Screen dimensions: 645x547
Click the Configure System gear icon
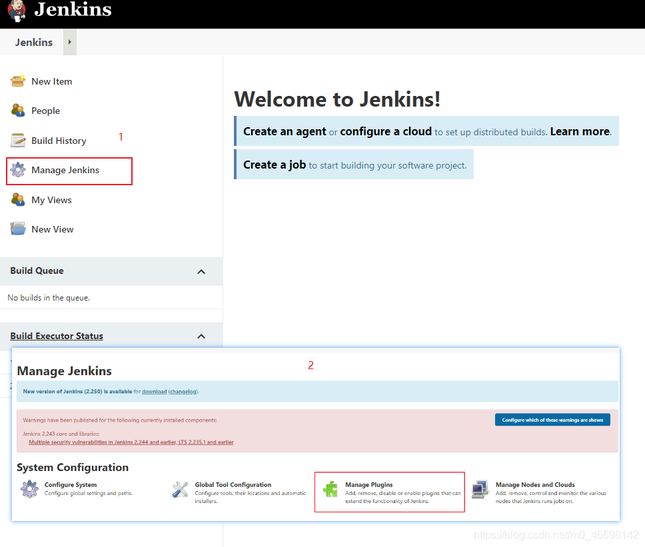29,489
